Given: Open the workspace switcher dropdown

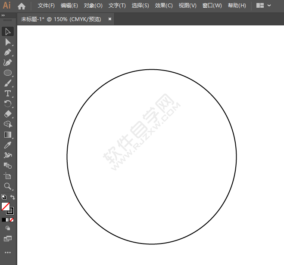Looking at the screenshot, I should pyautogui.click(x=264, y=6).
